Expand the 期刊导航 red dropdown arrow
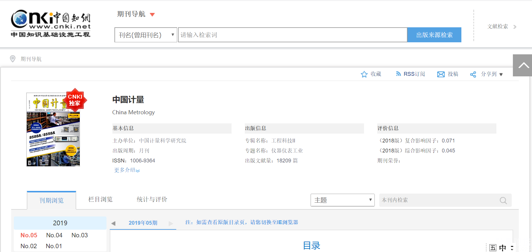 (x=152, y=15)
